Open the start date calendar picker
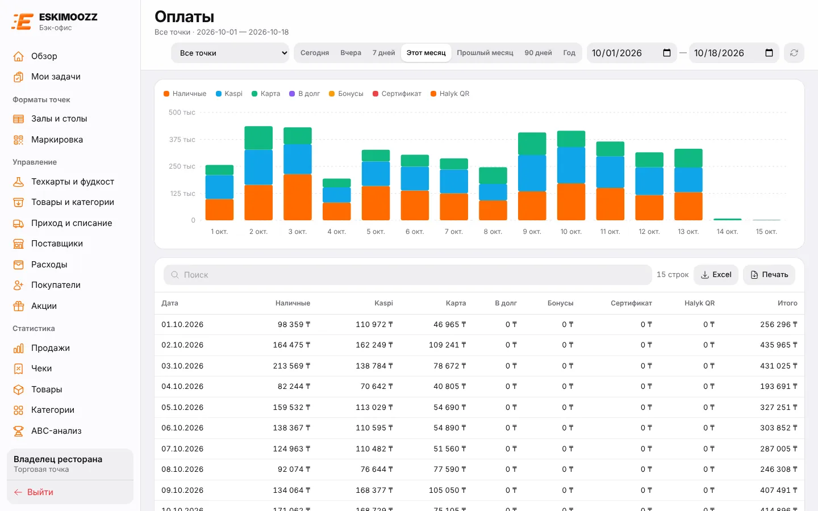Viewport: 818px width, 511px height. pyautogui.click(x=667, y=53)
